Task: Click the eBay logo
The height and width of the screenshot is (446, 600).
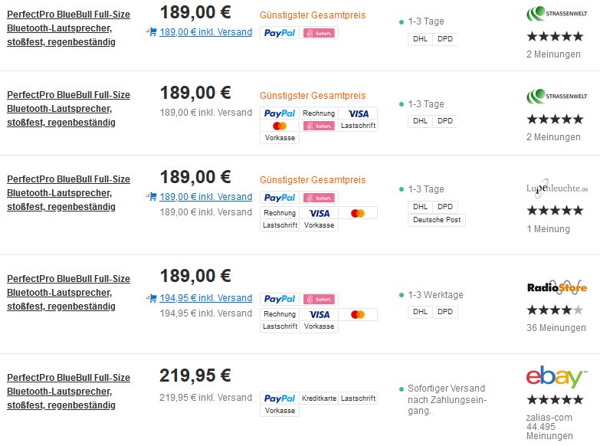Action: click(x=556, y=377)
